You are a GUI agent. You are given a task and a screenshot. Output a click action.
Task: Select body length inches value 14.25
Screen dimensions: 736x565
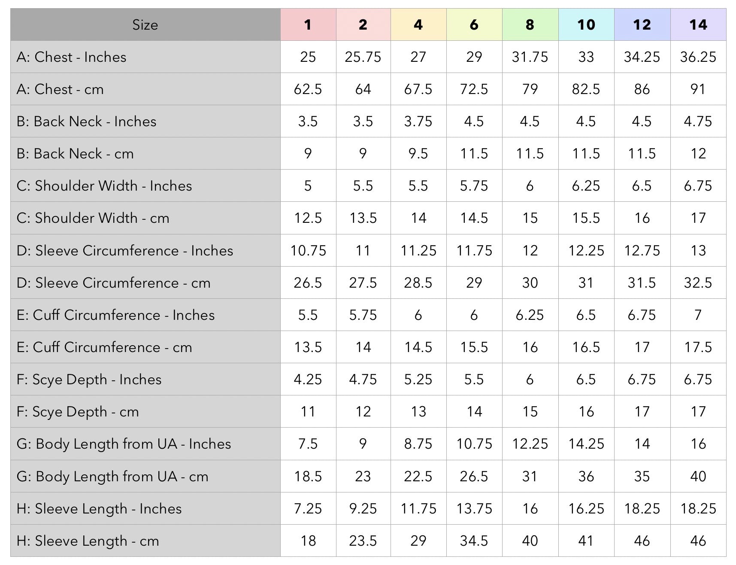[x=586, y=444]
